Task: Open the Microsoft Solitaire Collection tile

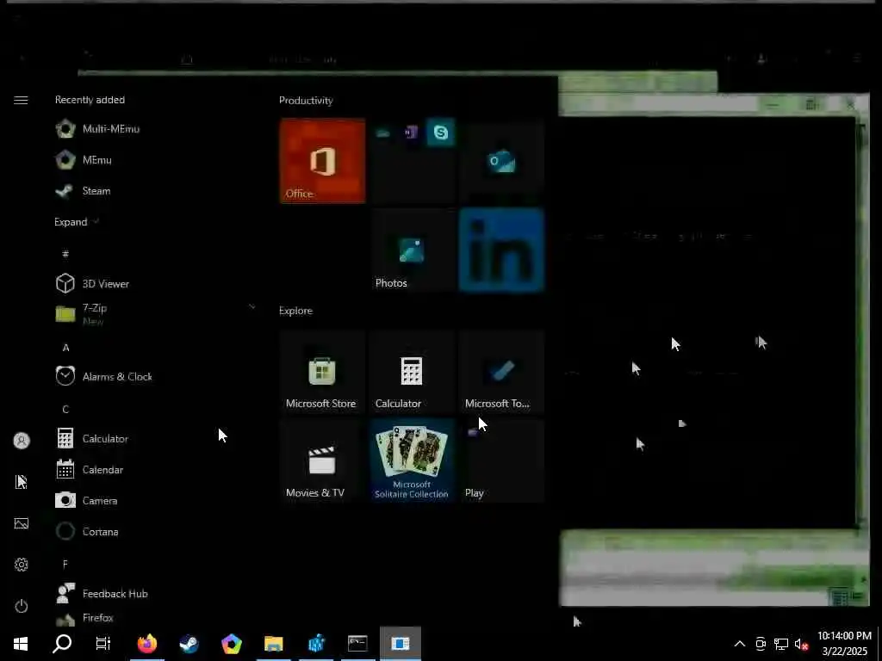Action: point(413,461)
